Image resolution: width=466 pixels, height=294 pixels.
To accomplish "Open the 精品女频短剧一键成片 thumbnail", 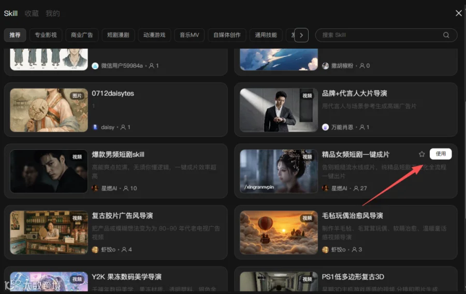I will tap(279, 171).
